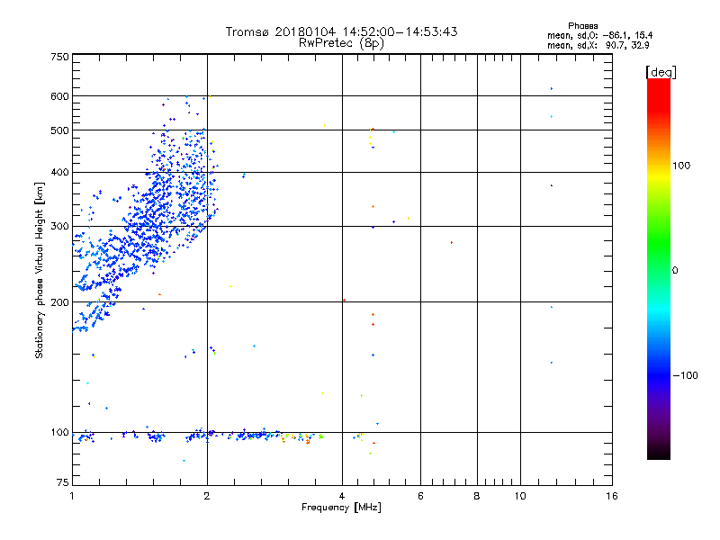Click the '[deg]' colorbar unit label
The height and width of the screenshot is (540, 720).
(x=661, y=72)
